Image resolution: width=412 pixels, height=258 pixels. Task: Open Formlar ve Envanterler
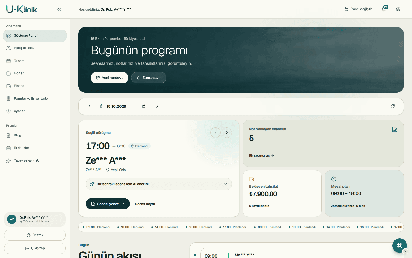click(x=35, y=99)
